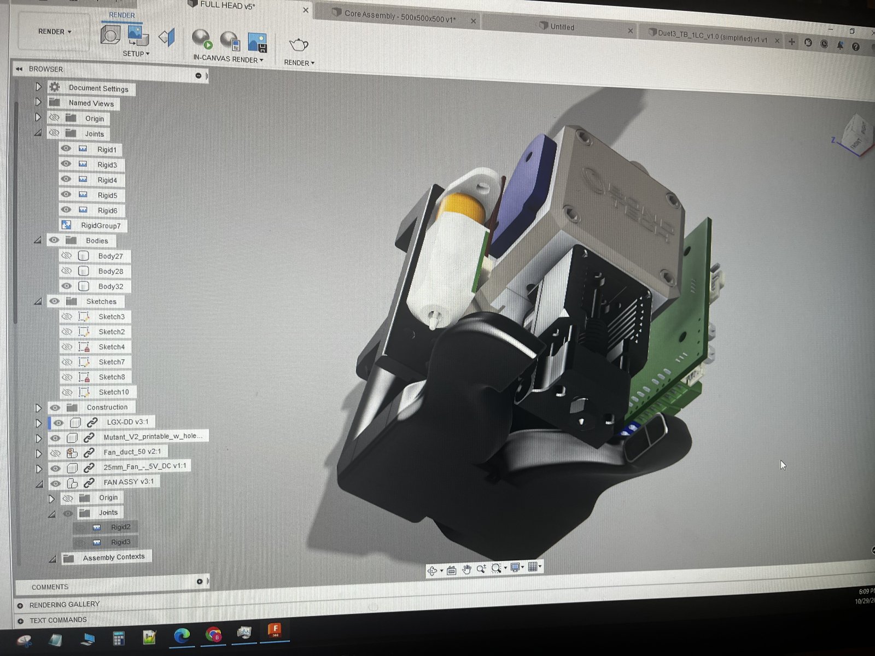This screenshot has width=875, height=656.
Task: Select RigidGroup7 in browser
Action: [x=101, y=225]
